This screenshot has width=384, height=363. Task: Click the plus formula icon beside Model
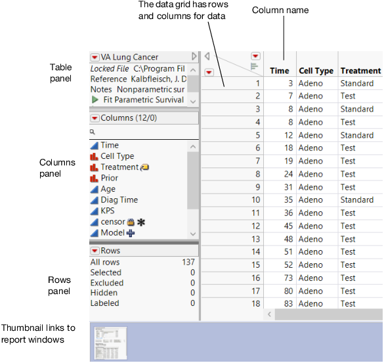[131, 233]
